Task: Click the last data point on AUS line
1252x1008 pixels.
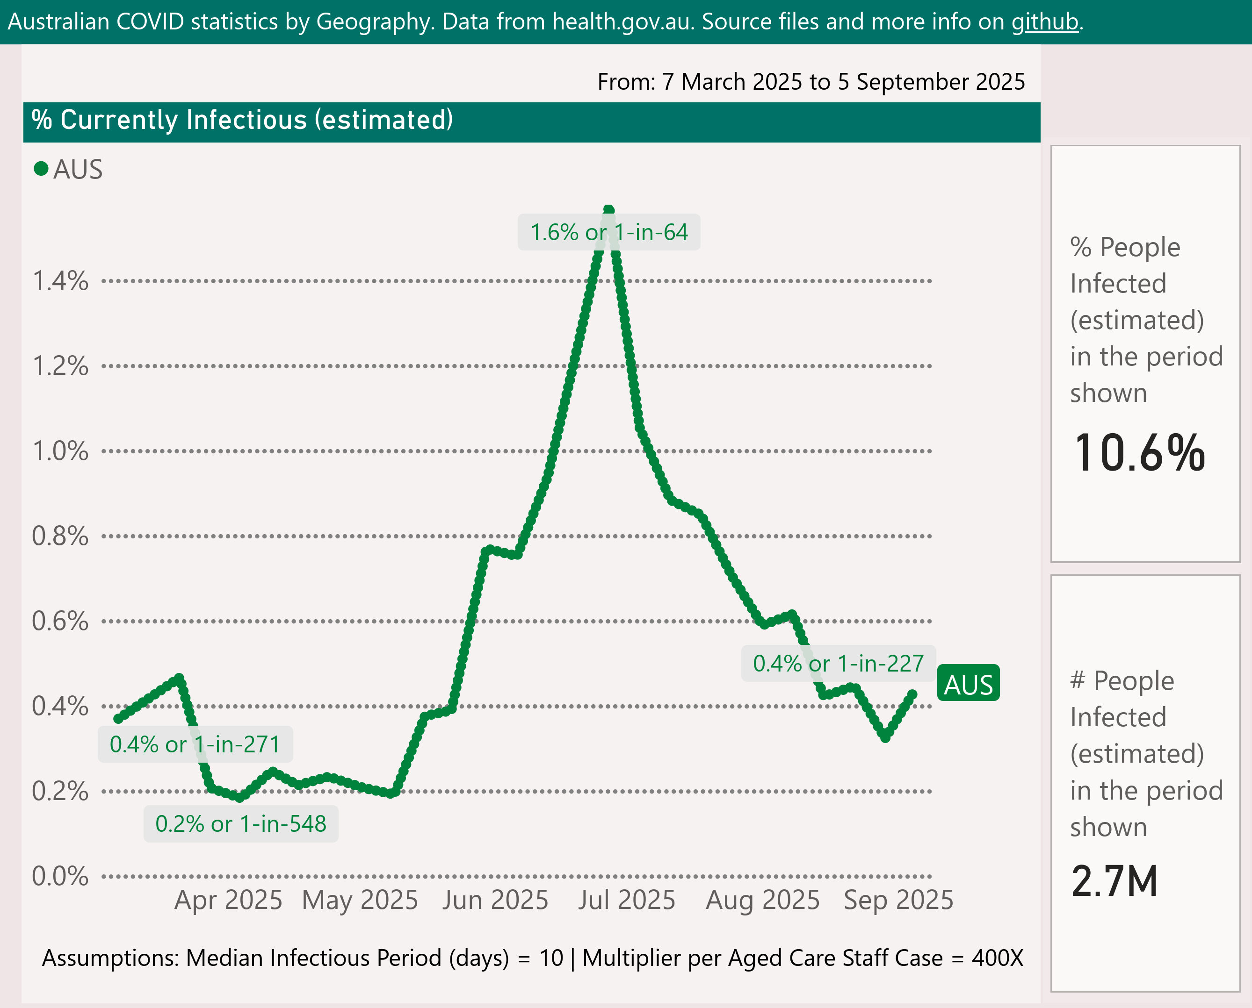Action: pos(912,694)
